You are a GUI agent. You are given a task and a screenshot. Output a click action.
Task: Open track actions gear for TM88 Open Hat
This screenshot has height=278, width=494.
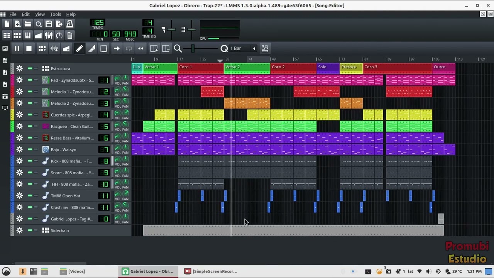(19, 196)
